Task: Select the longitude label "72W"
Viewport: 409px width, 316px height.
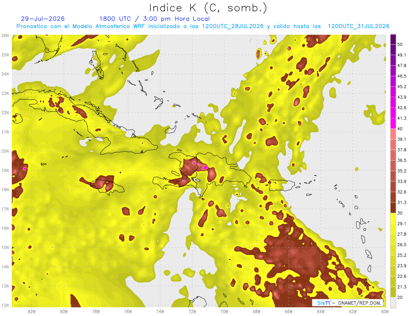Action: (192, 312)
